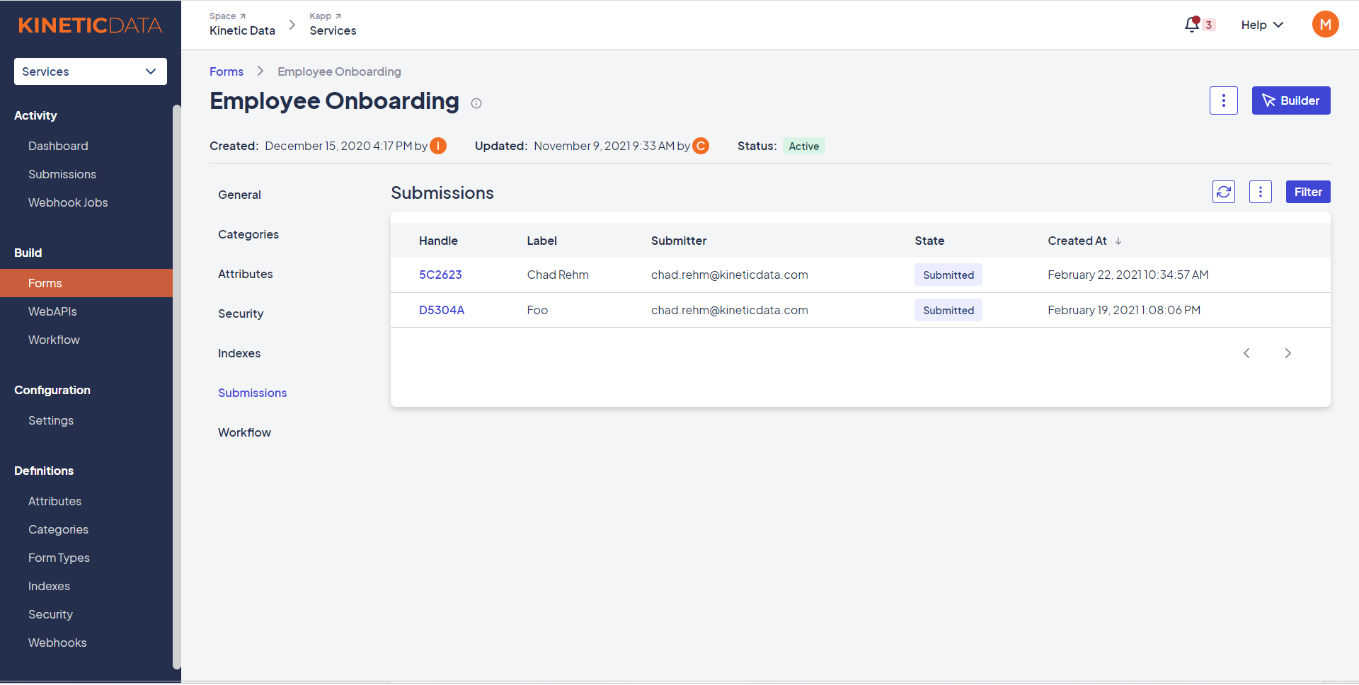Click the Submitted badge for 5C2623
Screen dimensions: 1359x685
[948, 275]
